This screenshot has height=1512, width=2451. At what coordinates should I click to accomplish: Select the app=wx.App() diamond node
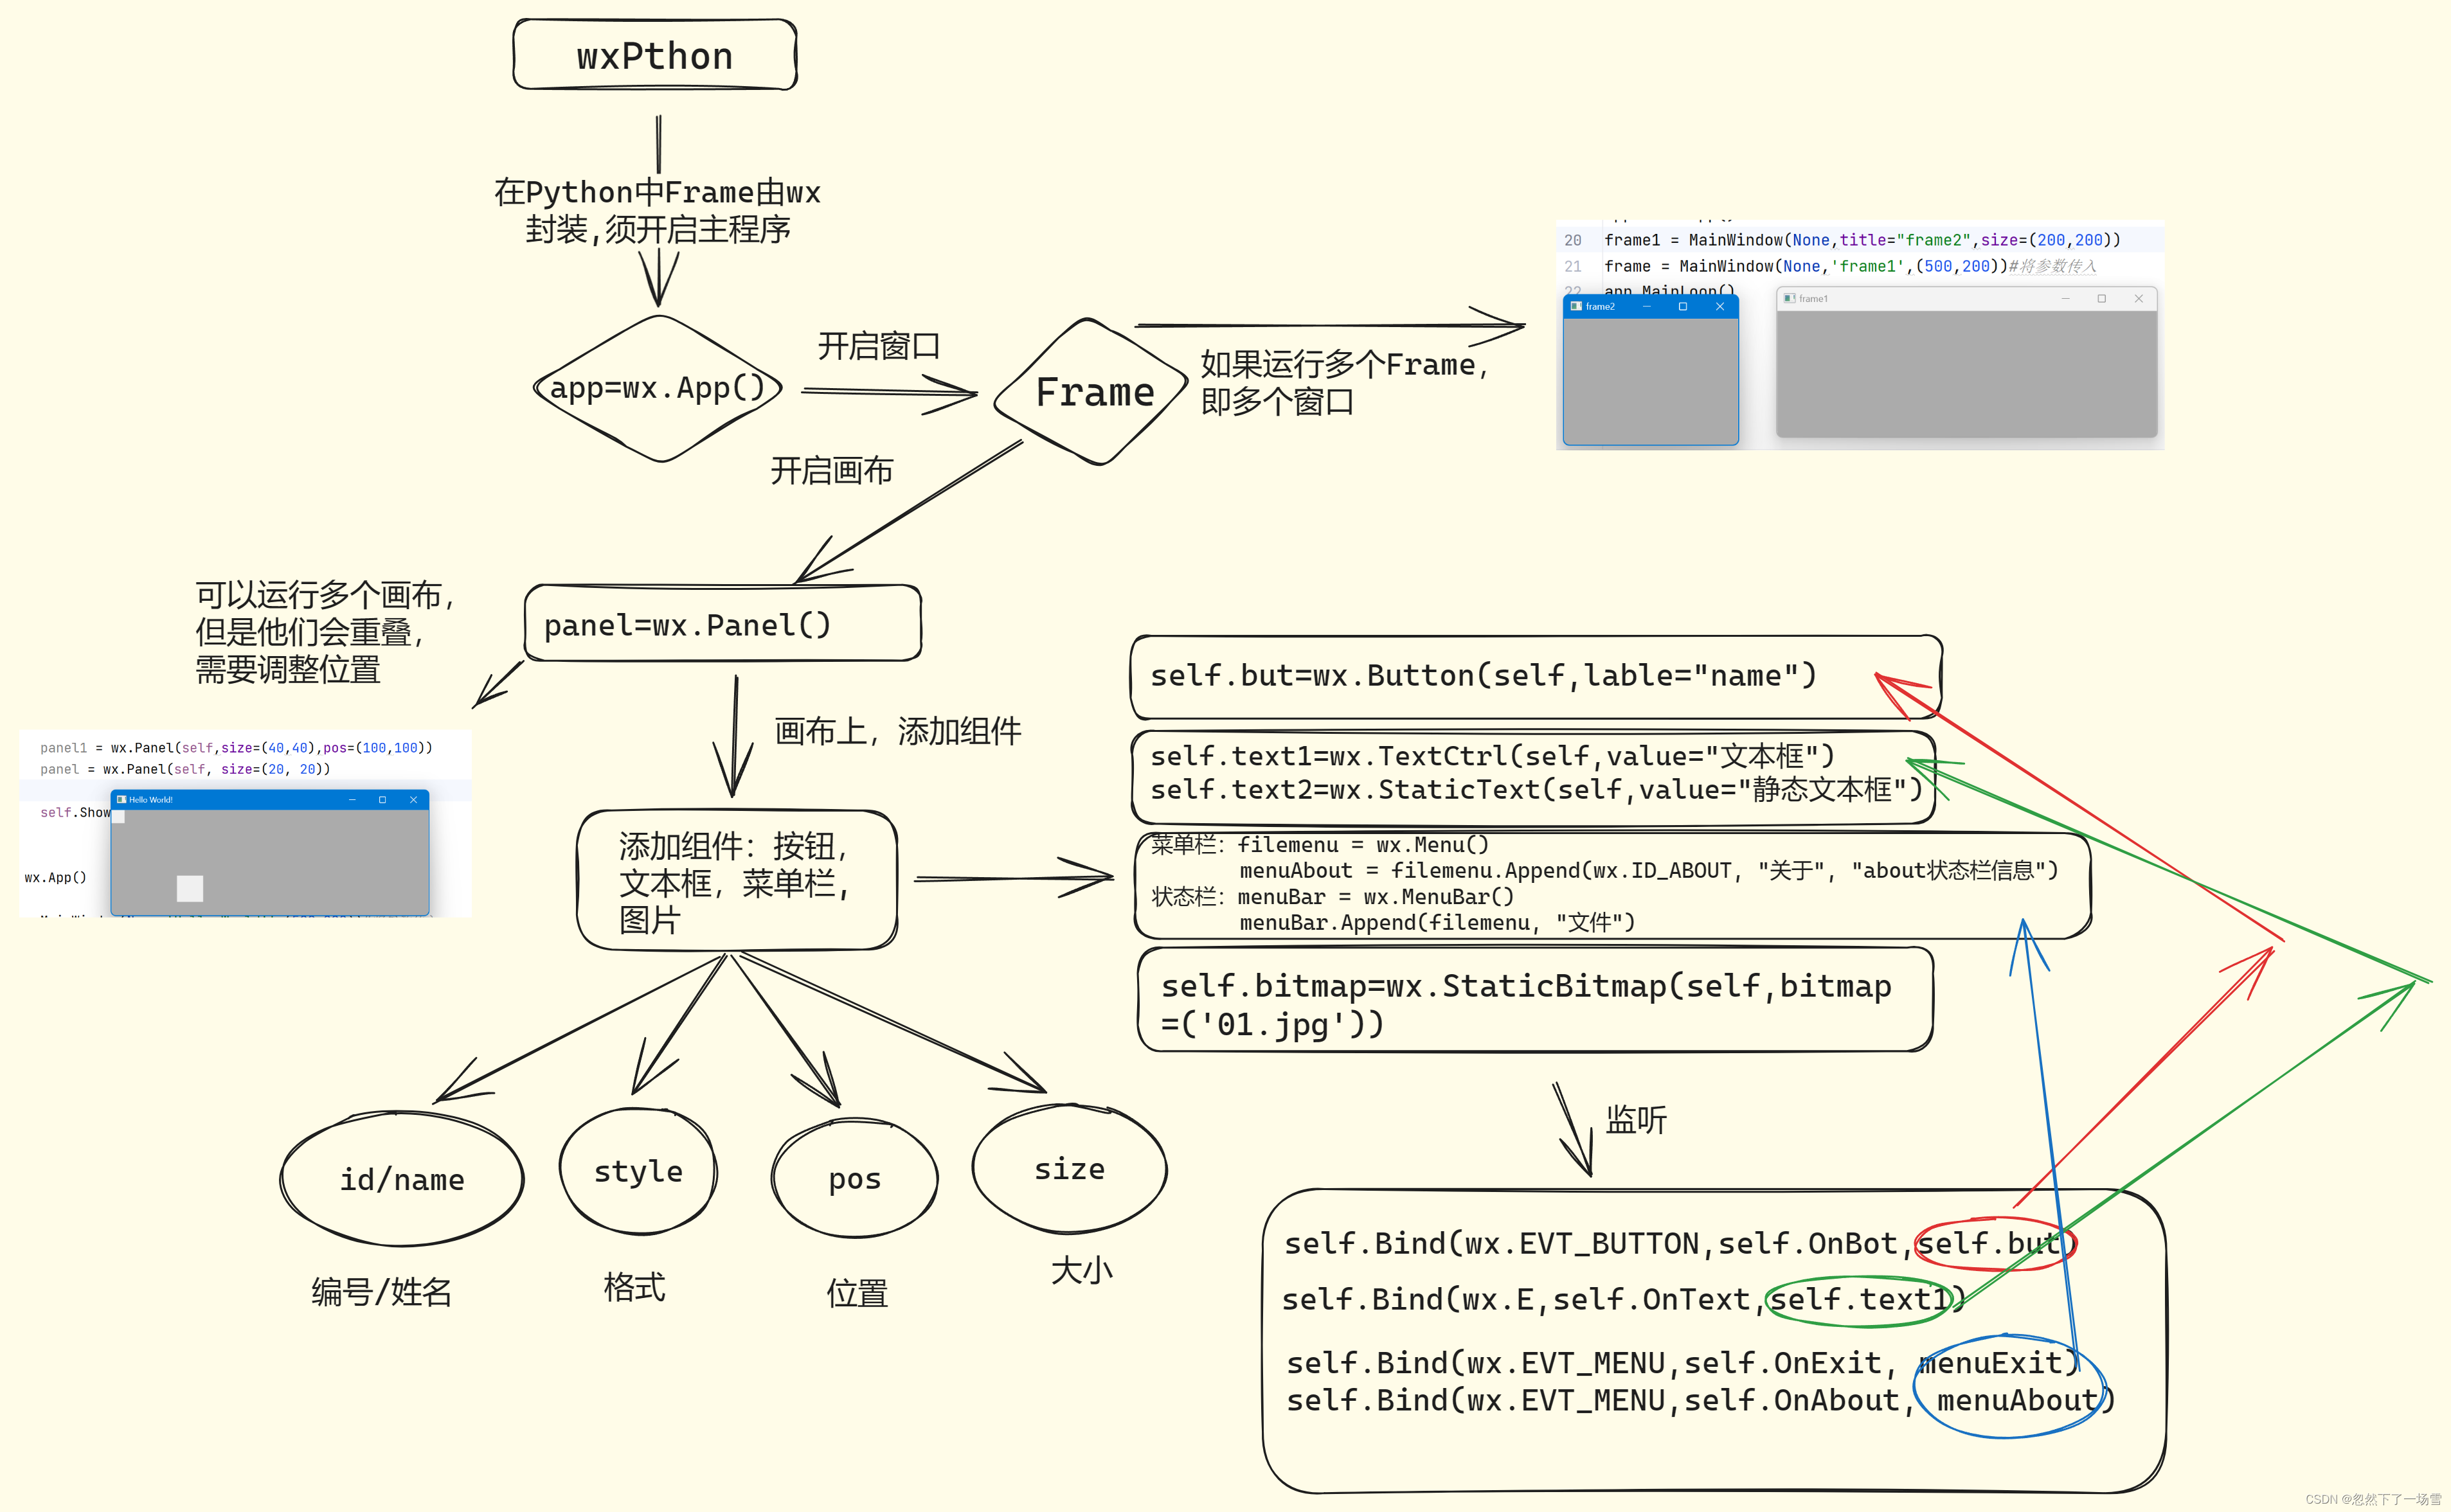658,388
